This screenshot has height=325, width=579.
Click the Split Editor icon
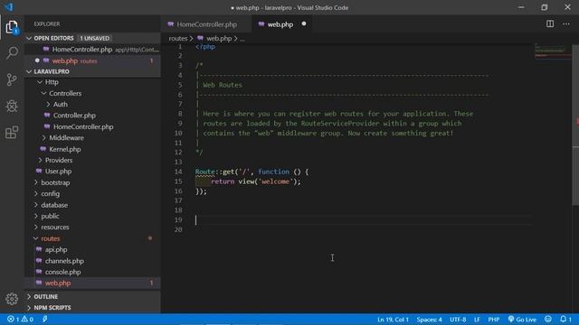(550, 24)
